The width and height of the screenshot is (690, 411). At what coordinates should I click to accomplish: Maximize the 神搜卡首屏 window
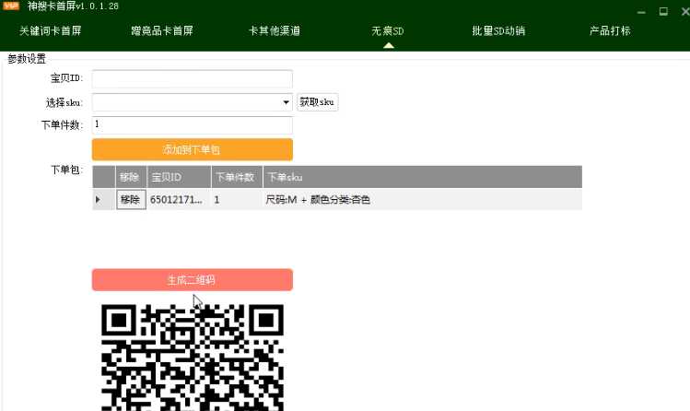[663, 11]
